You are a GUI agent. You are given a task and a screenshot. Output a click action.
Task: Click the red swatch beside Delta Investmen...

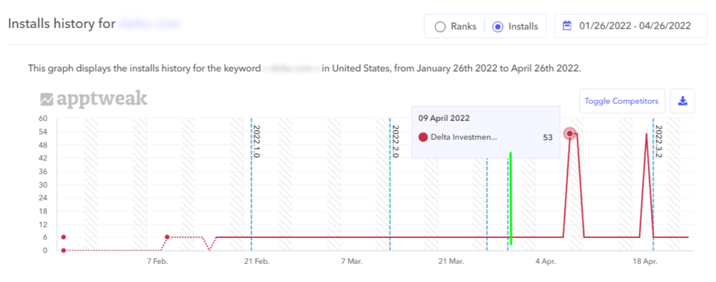(423, 137)
